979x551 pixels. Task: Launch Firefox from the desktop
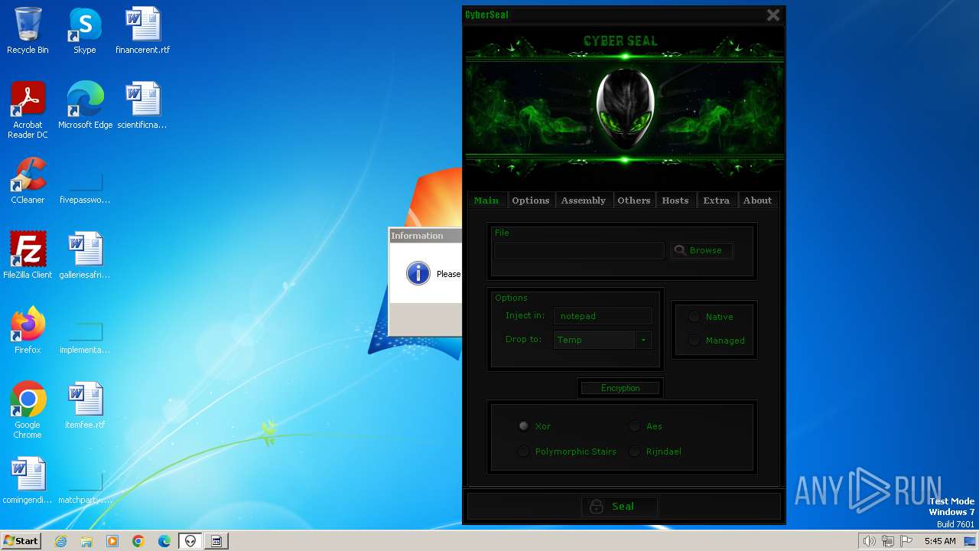pyautogui.click(x=28, y=331)
